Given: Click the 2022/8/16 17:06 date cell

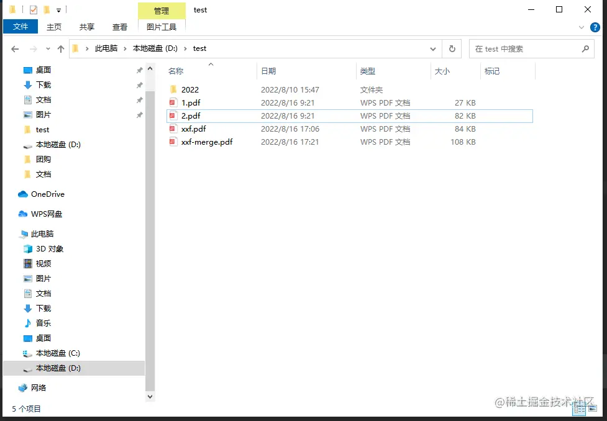Looking at the screenshot, I should click(x=290, y=129).
